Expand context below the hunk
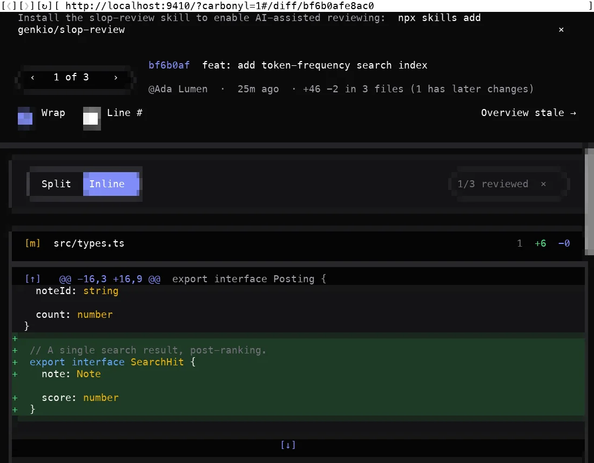The width and height of the screenshot is (594, 463). 288,445
